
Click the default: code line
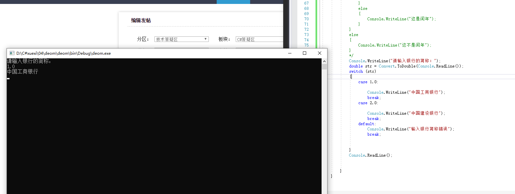367,124
